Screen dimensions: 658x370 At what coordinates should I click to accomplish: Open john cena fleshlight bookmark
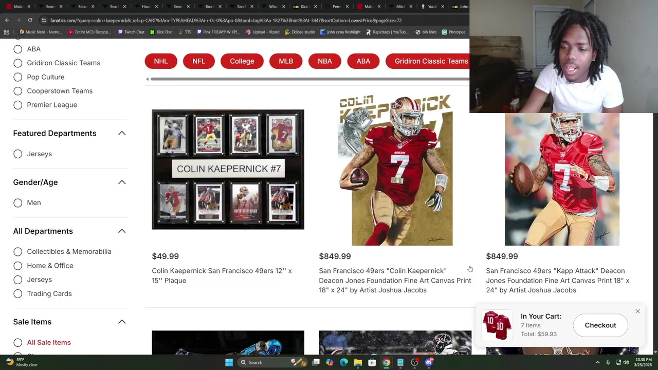(x=340, y=32)
